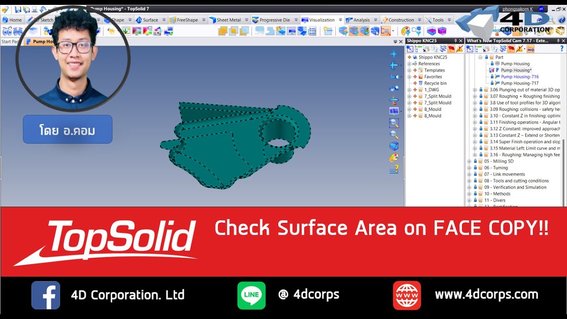The image size is (567, 319).
Task: Select 3.14 Super Finish operation tree entry
Action: point(525,142)
